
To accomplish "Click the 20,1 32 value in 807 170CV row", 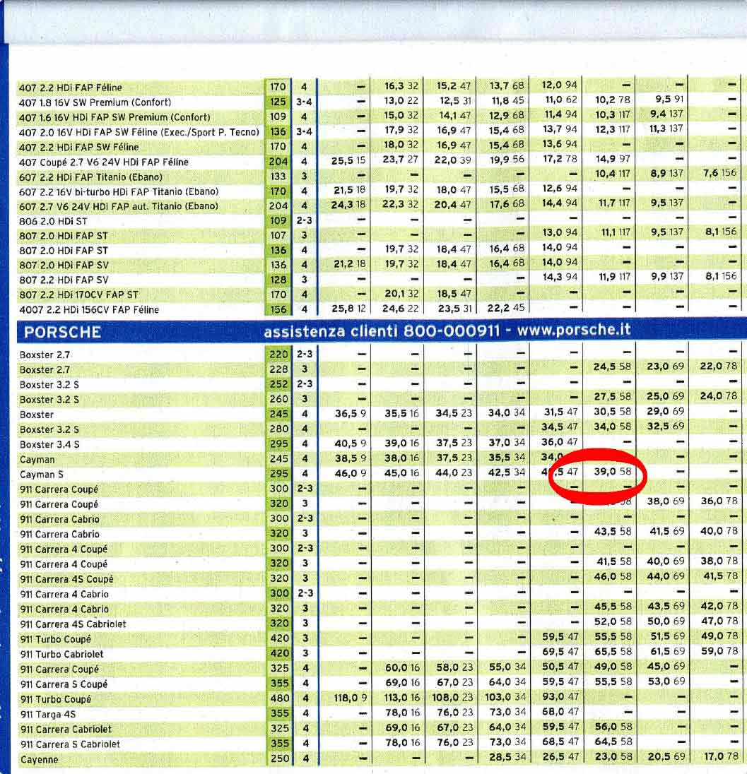I will click(x=401, y=293).
